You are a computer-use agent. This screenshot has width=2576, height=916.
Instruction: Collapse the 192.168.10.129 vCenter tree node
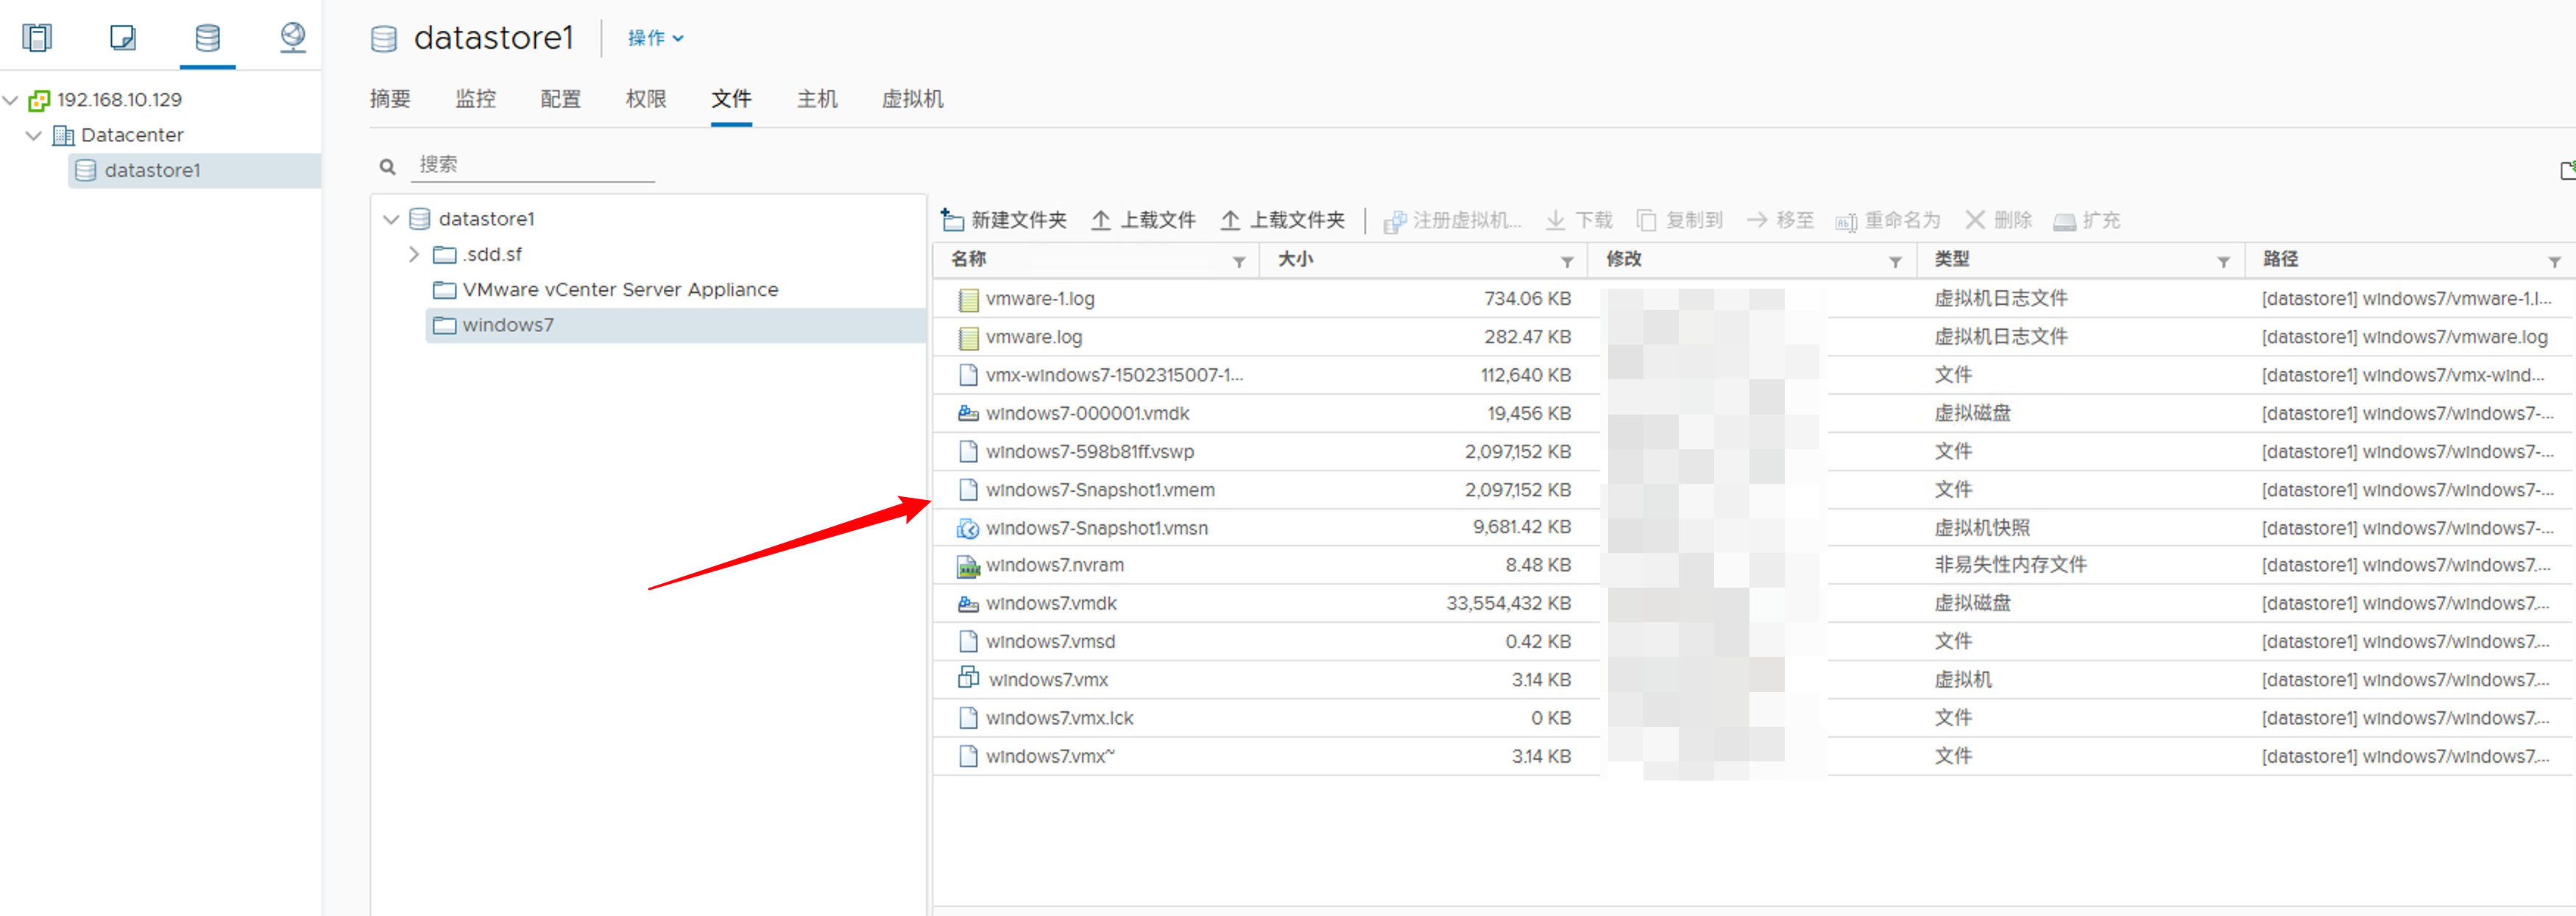tap(11, 100)
